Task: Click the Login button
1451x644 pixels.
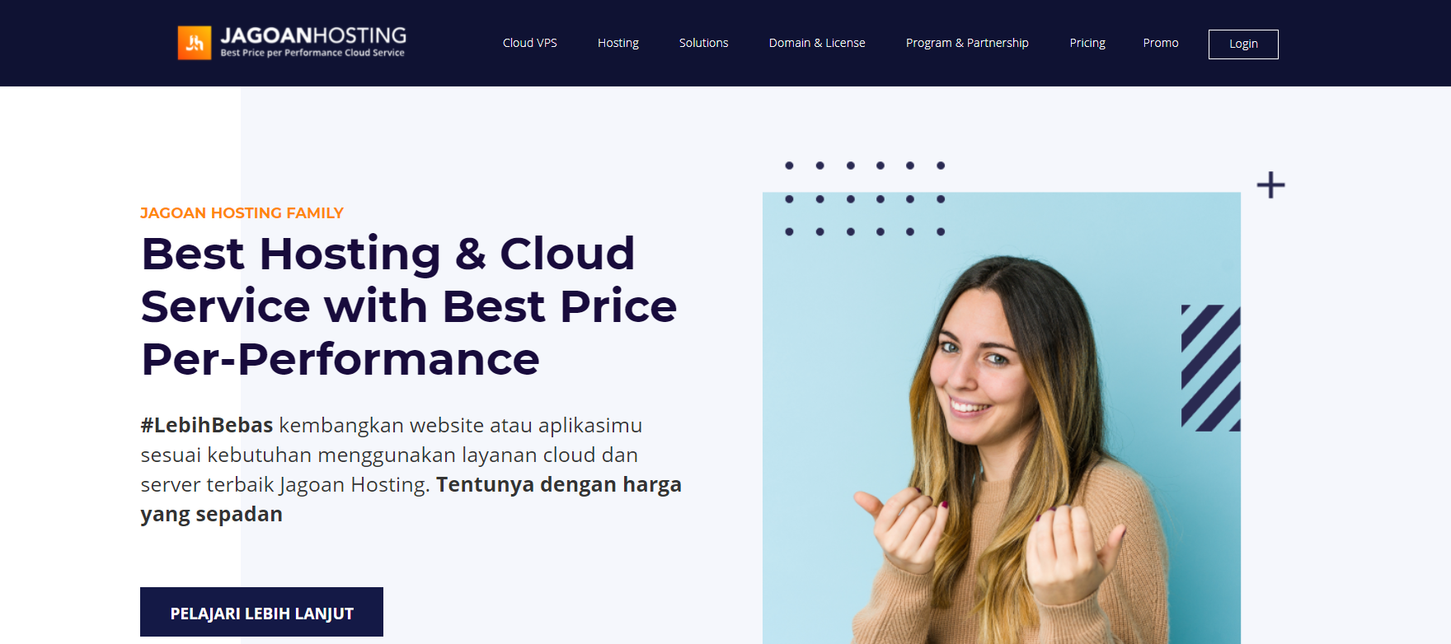Action: pyautogui.click(x=1243, y=44)
